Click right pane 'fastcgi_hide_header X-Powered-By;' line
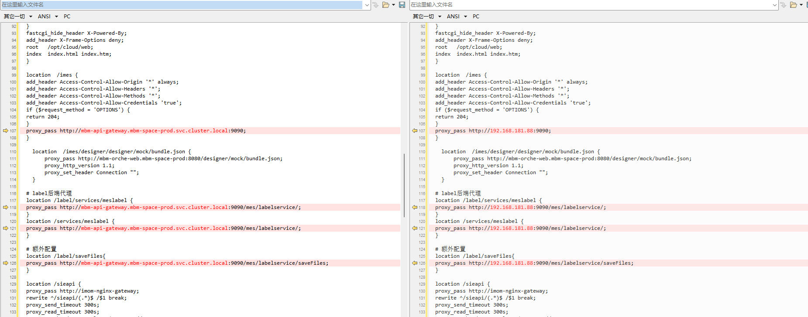 pyautogui.click(x=485, y=33)
